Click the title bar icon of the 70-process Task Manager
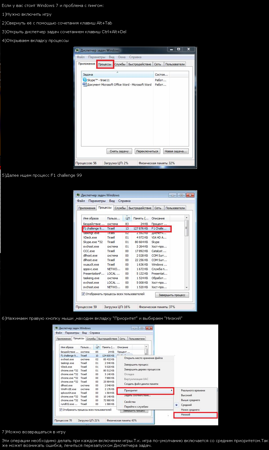The image size is (269, 450). (x=56, y=328)
